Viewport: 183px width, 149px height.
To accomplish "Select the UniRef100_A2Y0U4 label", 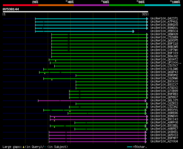I will (164, 142).
